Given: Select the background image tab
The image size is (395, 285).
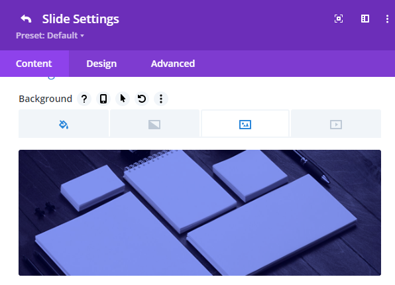Looking at the screenshot, I should 245,124.
